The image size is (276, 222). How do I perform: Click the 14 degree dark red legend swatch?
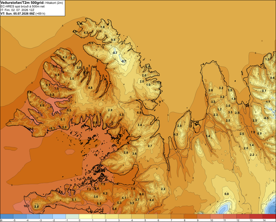(x=269, y=216)
